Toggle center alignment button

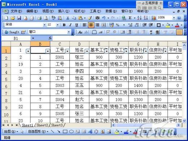point(91,25)
